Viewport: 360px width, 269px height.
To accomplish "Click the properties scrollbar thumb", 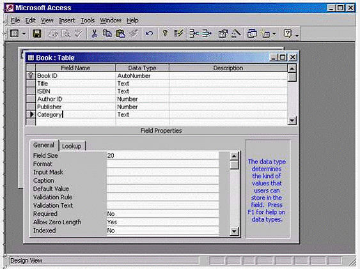I will pos(234,165).
